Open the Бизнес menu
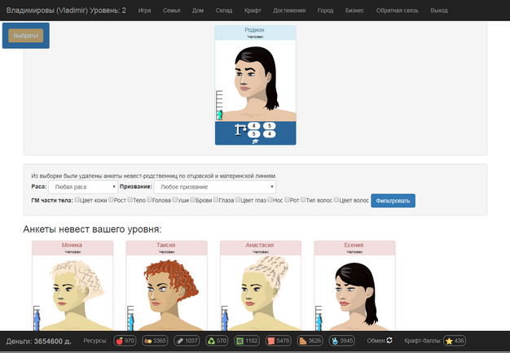The width and height of the screenshot is (510, 353). [x=354, y=11]
